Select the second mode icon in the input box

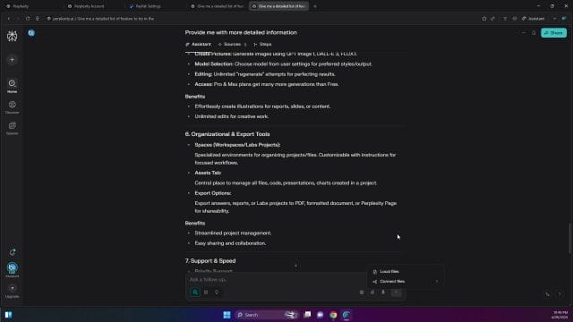point(206,292)
